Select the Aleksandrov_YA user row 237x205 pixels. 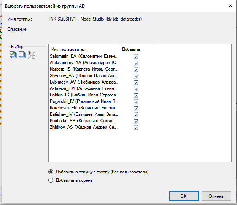(84, 63)
